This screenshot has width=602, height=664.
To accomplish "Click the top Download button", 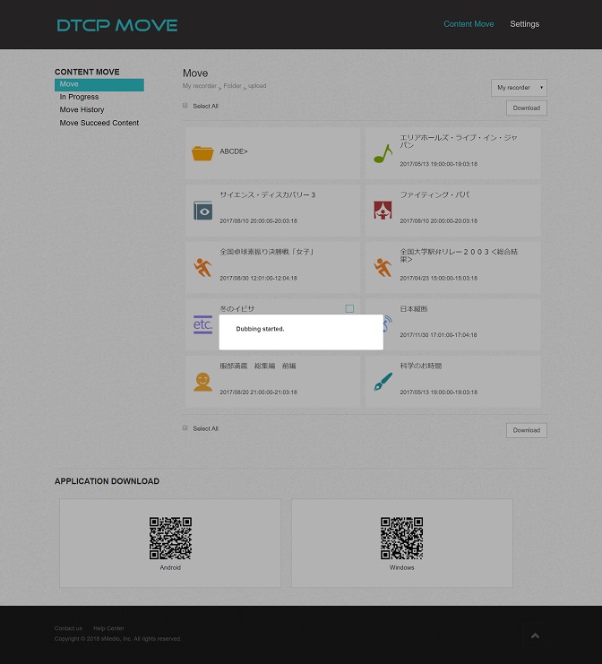I will point(526,108).
